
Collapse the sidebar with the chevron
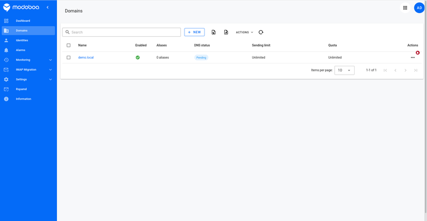coord(47,7)
